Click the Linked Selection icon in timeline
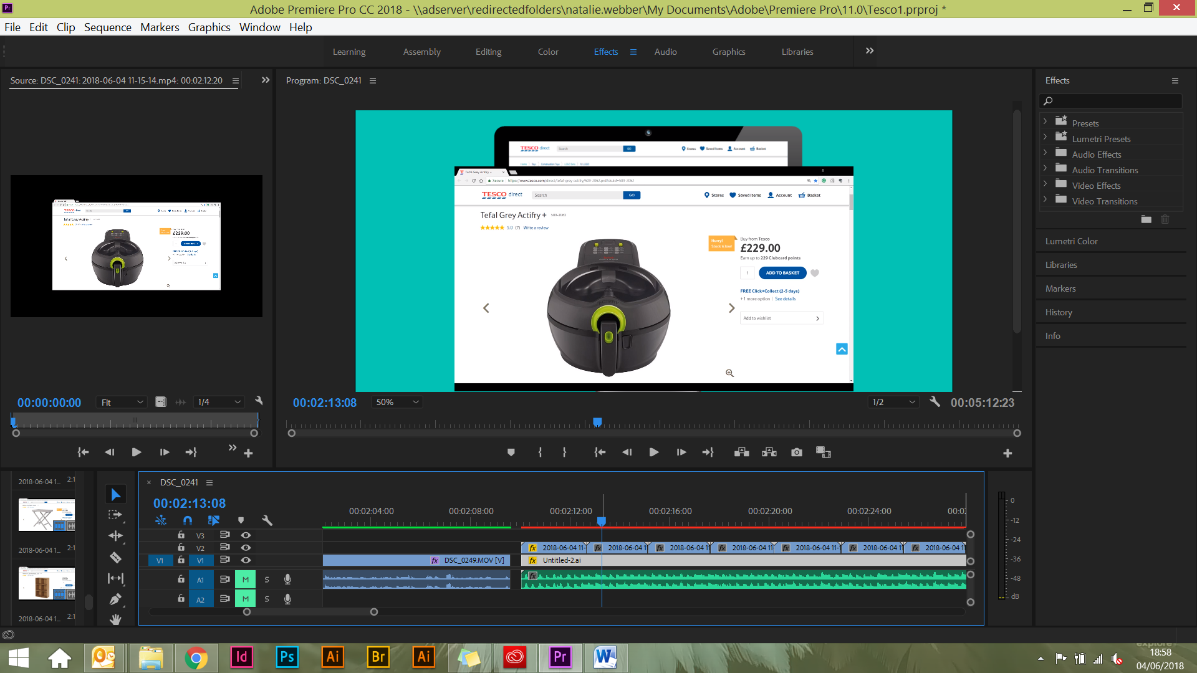The image size is (1197, 673). coord(214,520)
